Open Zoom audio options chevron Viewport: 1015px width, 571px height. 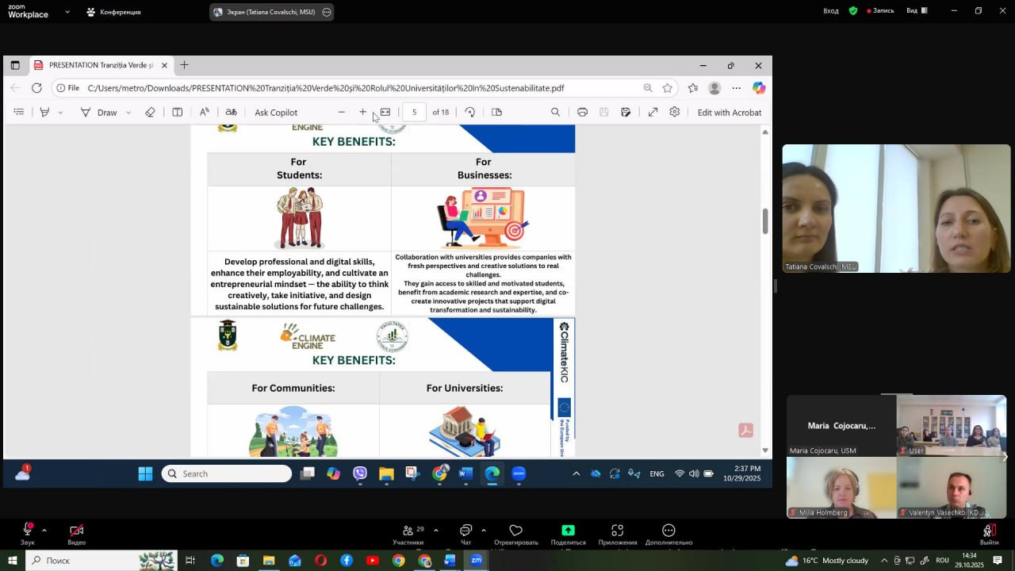(44, 530)
